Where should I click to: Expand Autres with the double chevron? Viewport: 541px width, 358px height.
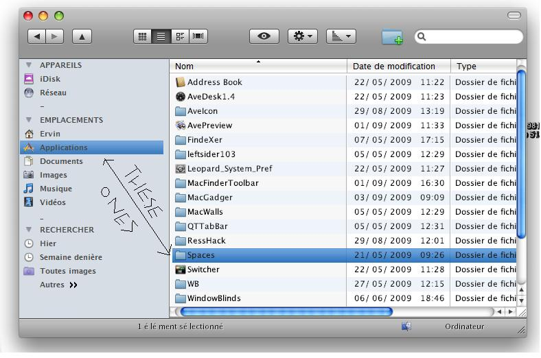[x=73, y=285]
